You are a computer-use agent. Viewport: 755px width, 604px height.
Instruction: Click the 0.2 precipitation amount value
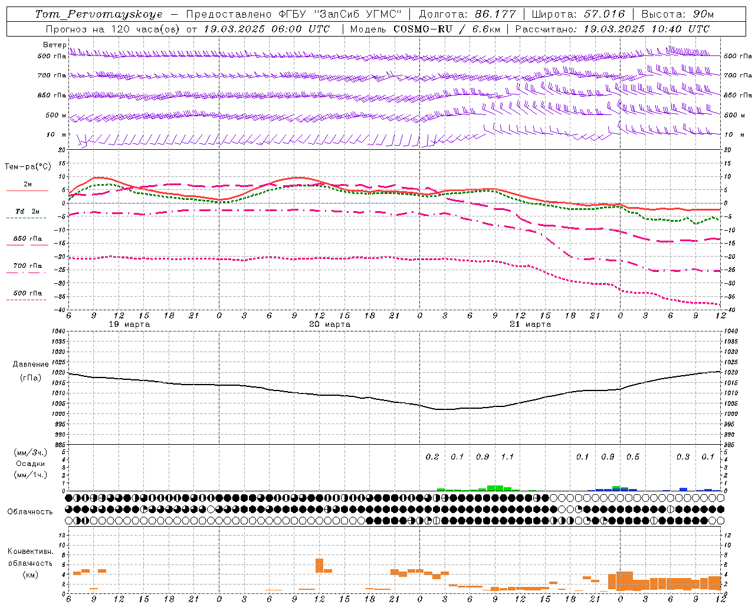coord(432,457)
